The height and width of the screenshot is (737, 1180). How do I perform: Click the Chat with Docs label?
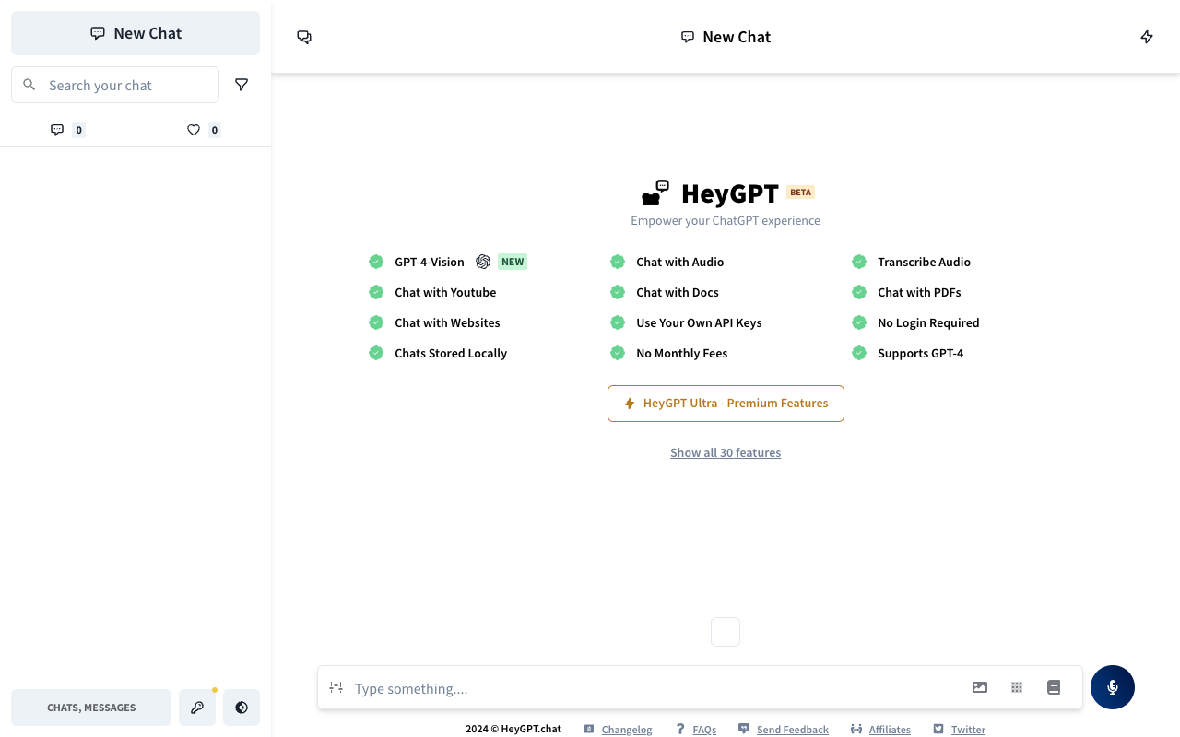point(678,292)
